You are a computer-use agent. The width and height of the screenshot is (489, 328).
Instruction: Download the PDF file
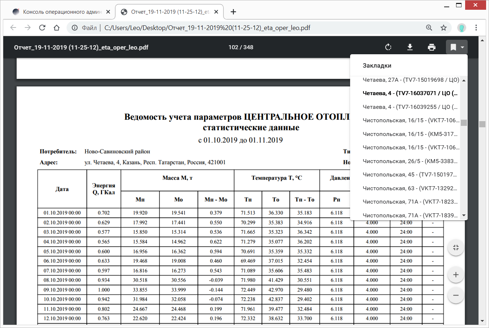[410, 47]
